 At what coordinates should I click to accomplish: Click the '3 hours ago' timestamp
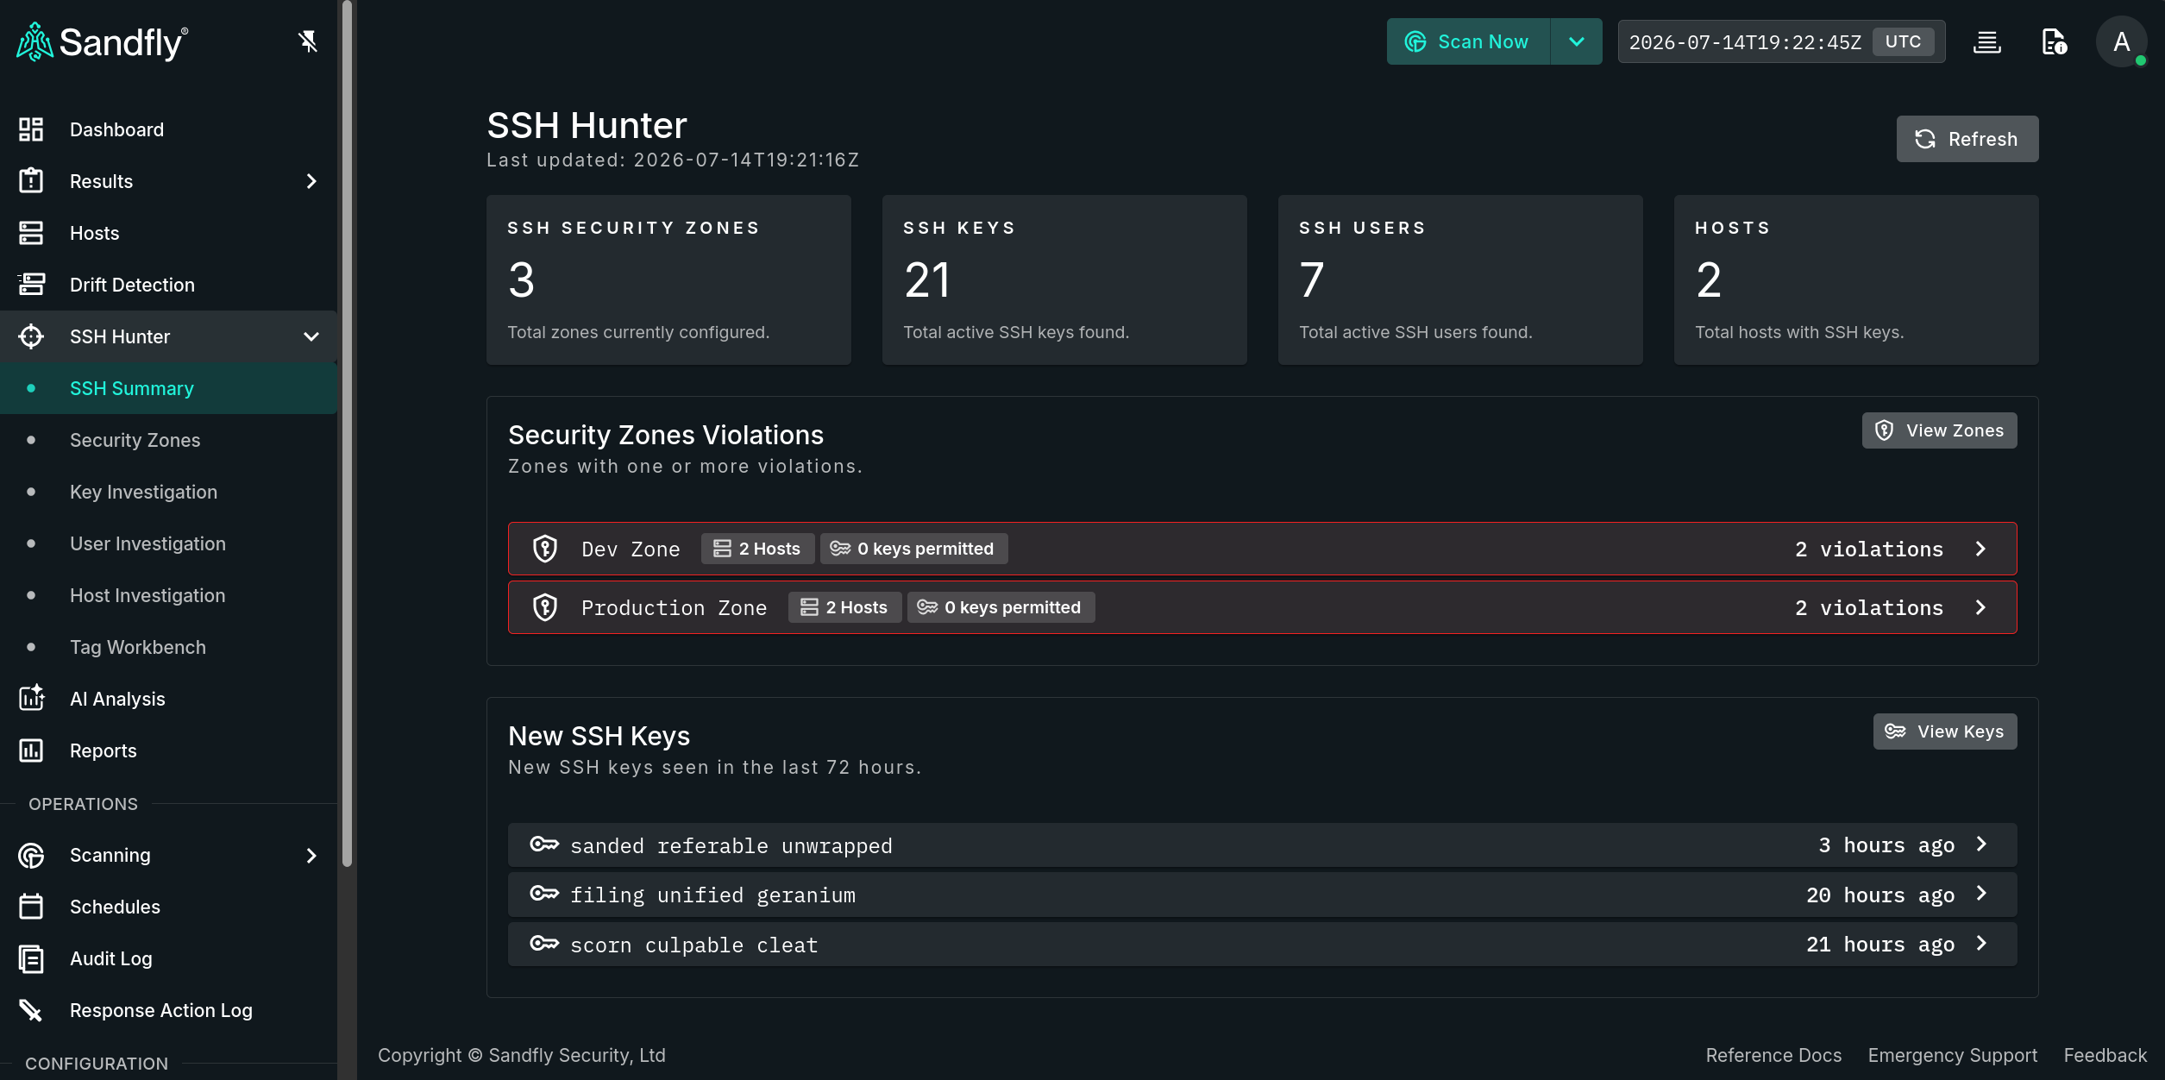(x=1886, y=845)
